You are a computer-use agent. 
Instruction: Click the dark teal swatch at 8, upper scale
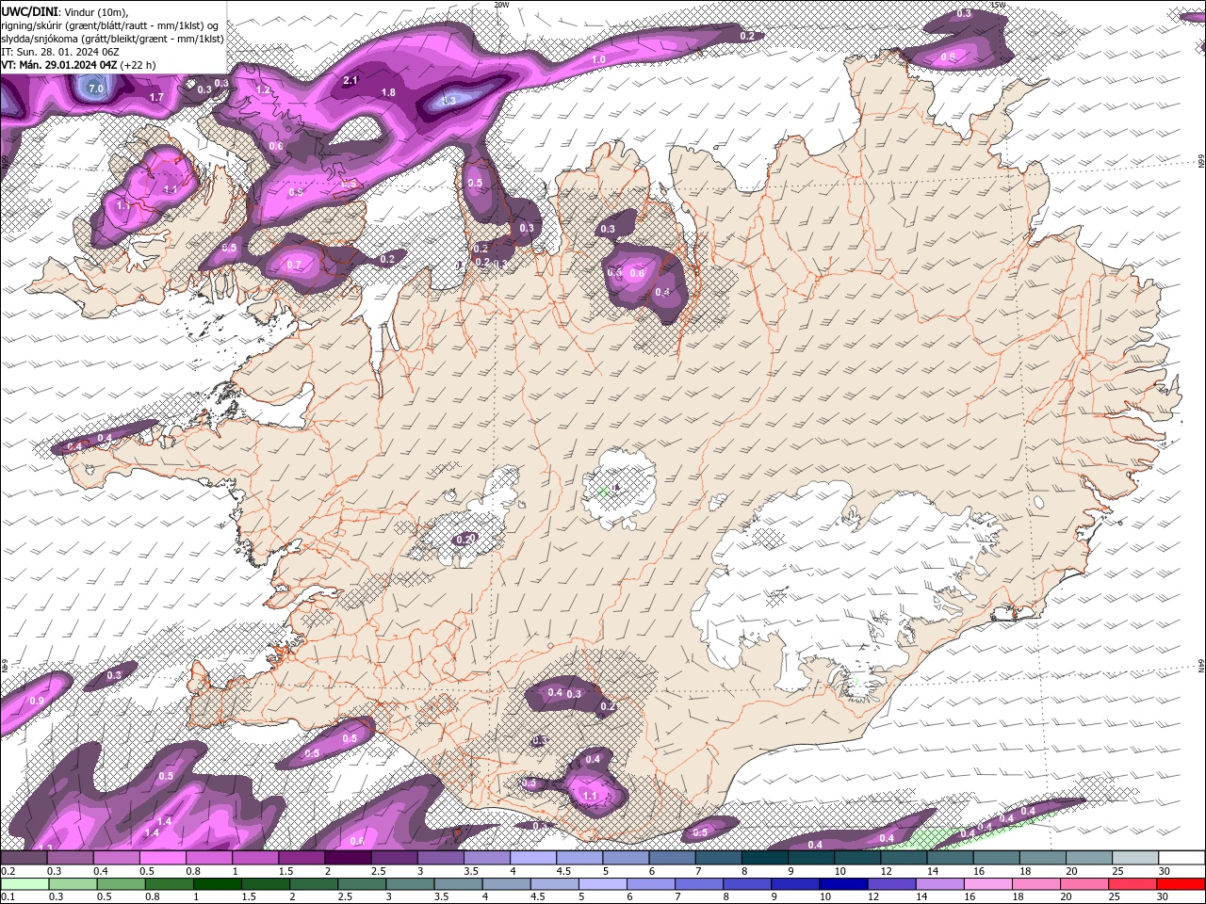coord(765,858)
